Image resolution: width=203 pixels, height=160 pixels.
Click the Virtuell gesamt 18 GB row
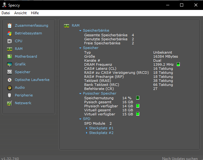(x=109, y=110)
